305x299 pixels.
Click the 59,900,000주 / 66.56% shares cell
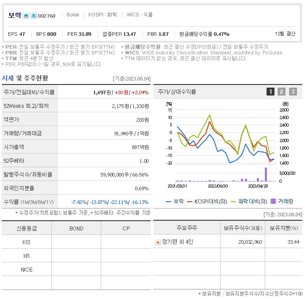tap(125, 175)
